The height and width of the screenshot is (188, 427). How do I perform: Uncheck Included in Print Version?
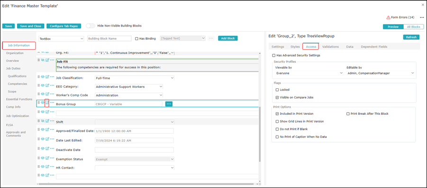(x=277, y=114)
